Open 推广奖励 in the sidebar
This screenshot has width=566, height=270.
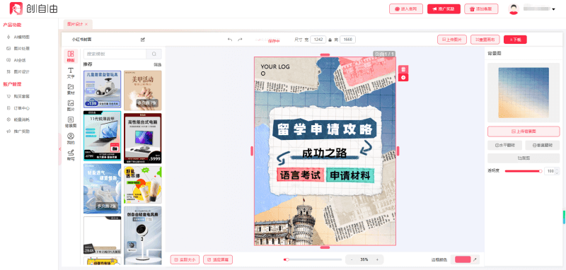point(22,131)
